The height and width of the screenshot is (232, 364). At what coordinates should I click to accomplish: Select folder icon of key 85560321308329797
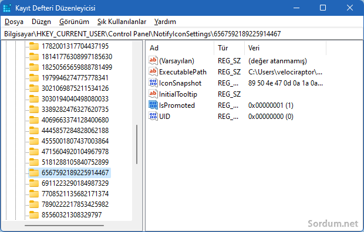coord(34,215)
